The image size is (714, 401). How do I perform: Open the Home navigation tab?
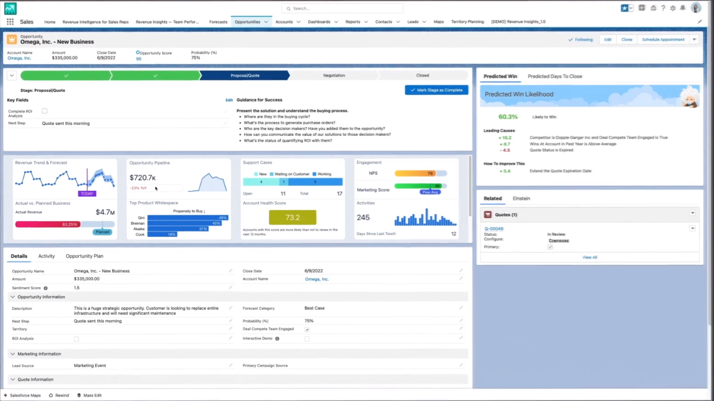pyautogui.click(x=50, y=22)
